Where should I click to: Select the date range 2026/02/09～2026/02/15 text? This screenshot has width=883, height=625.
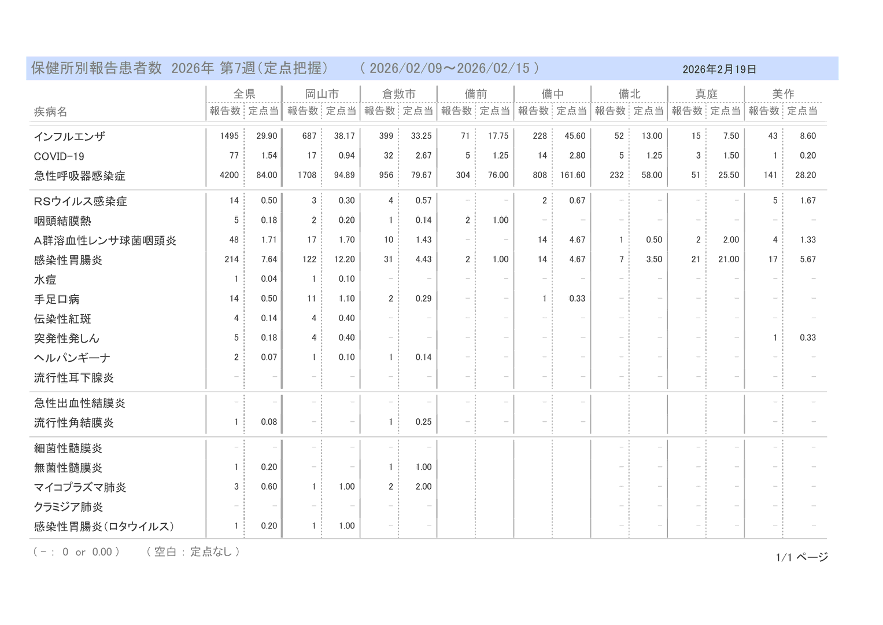449,68
